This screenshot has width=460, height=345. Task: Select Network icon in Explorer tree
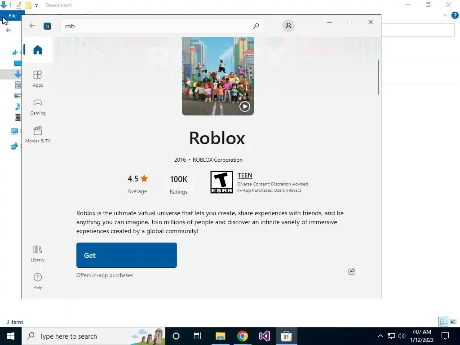tap(14, 146)
